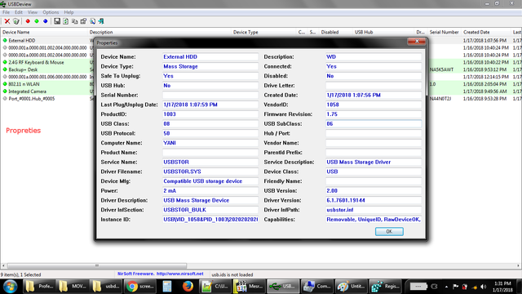Open the MOV folder taskbar item
The height and width of the screenshot is (294, 522).
pos(73,287)
